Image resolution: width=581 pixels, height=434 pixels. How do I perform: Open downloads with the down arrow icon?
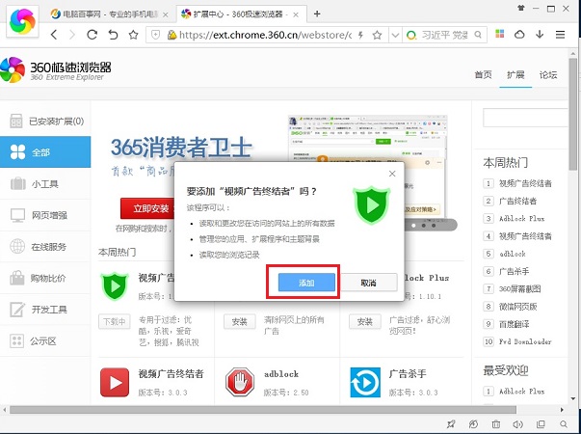point(540,35)
